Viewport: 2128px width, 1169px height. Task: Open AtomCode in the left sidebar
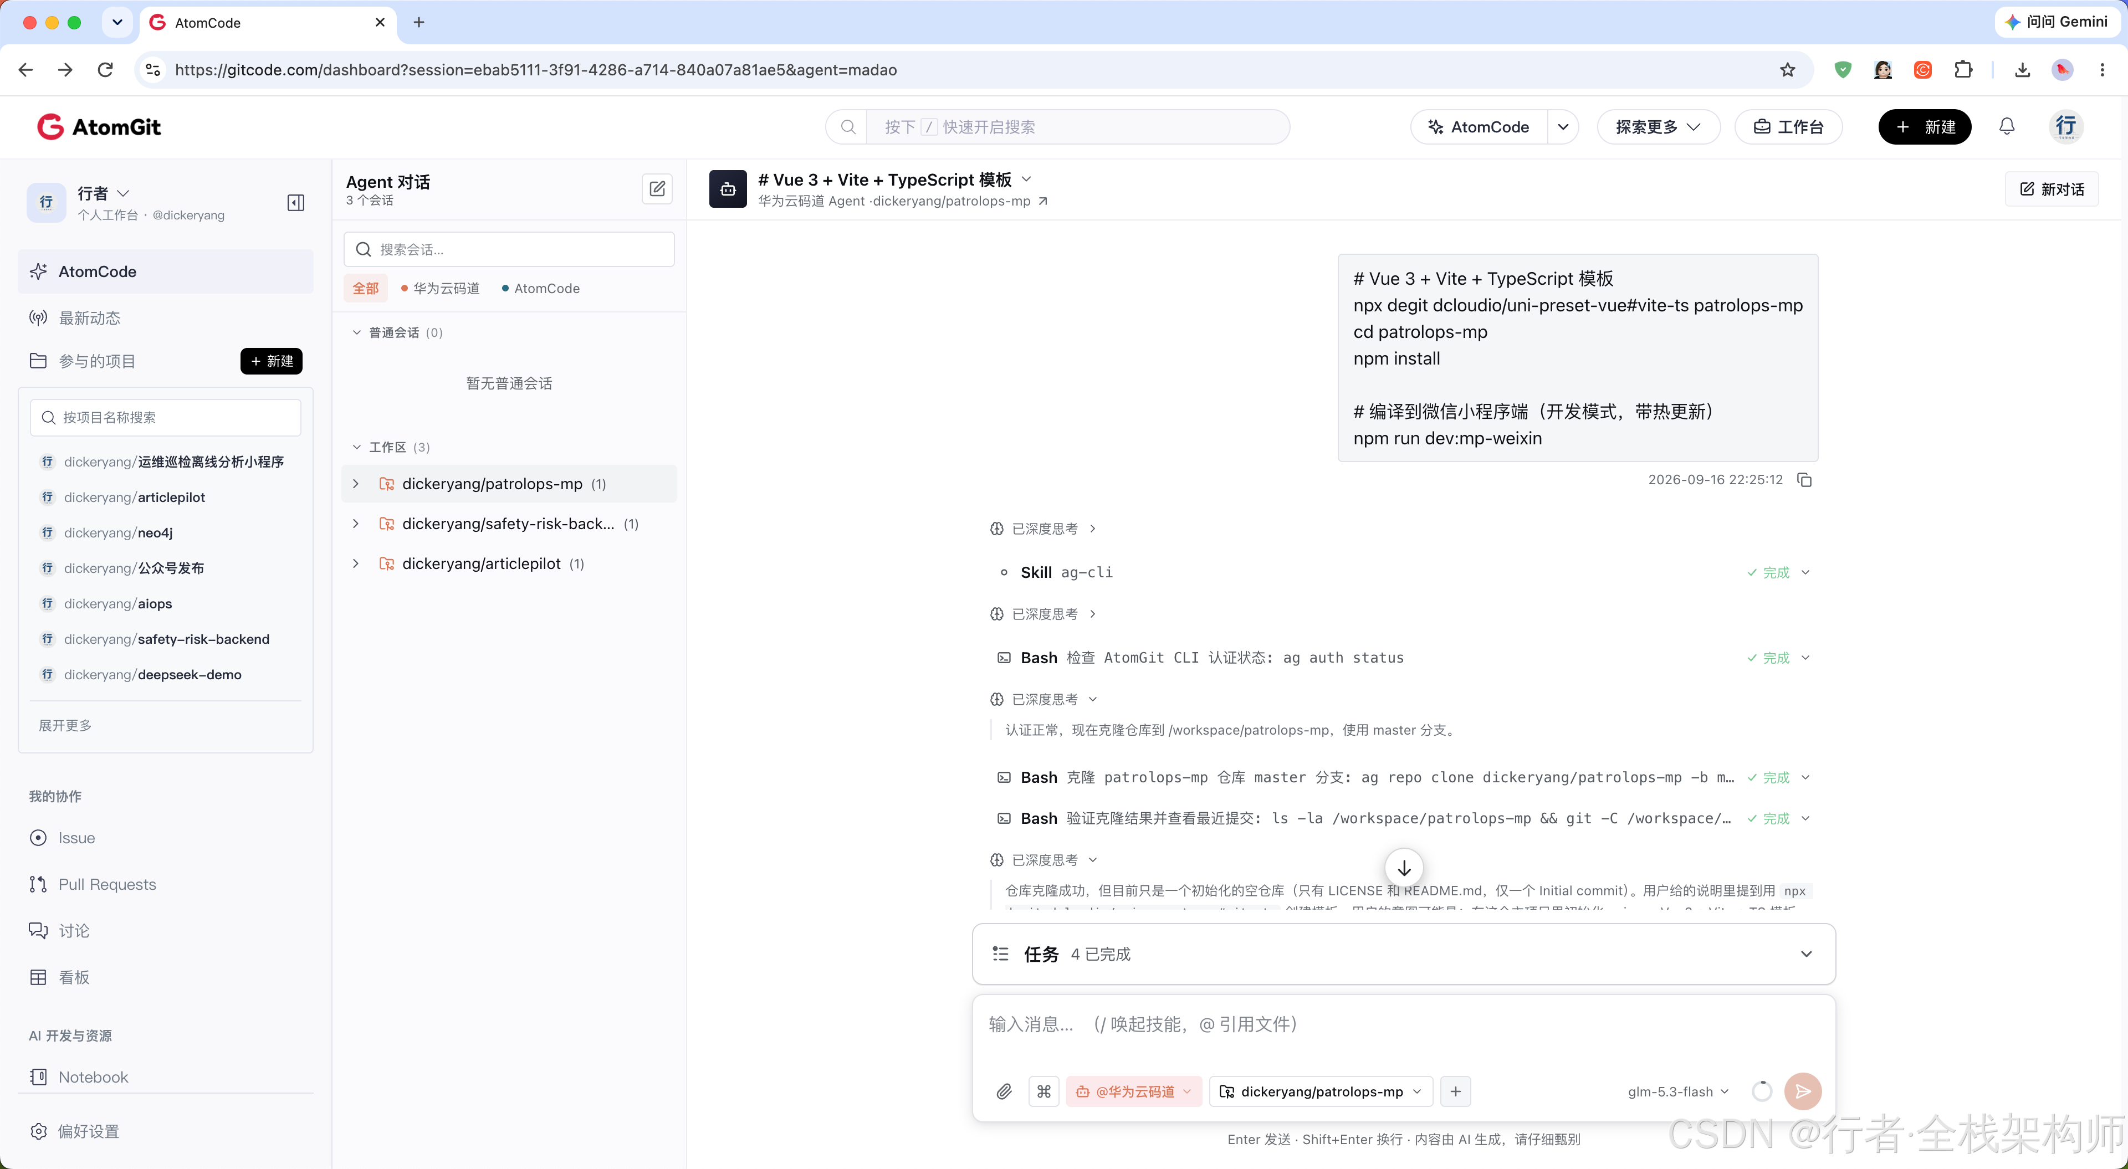pos(165,272)
